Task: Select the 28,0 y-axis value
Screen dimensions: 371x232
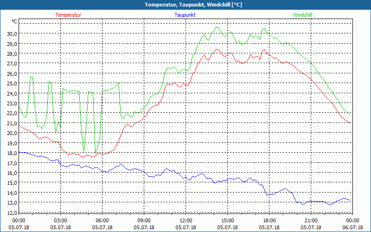Action: [x=12, y=54]
